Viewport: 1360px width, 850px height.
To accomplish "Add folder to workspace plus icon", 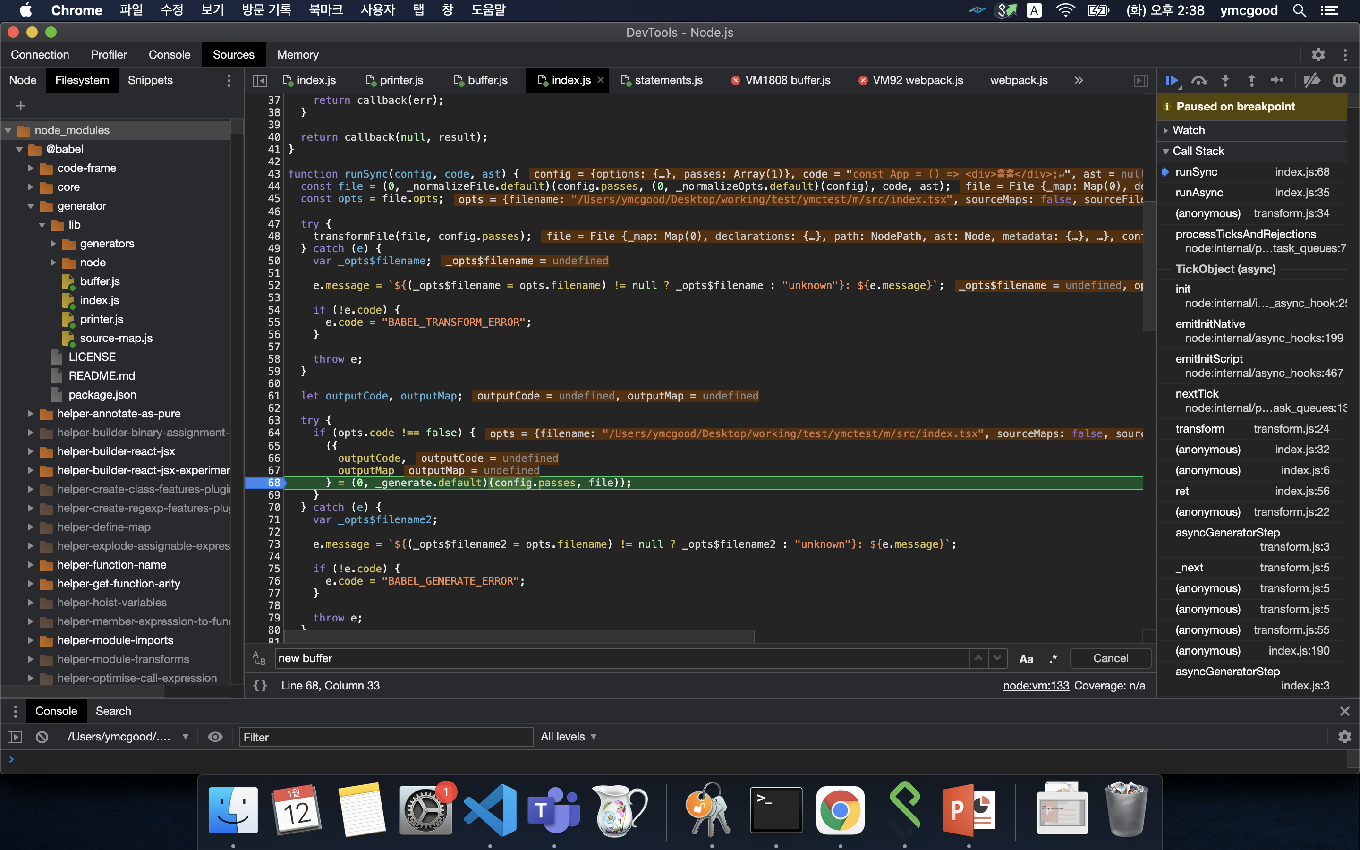I will click(x=21, y=106).
